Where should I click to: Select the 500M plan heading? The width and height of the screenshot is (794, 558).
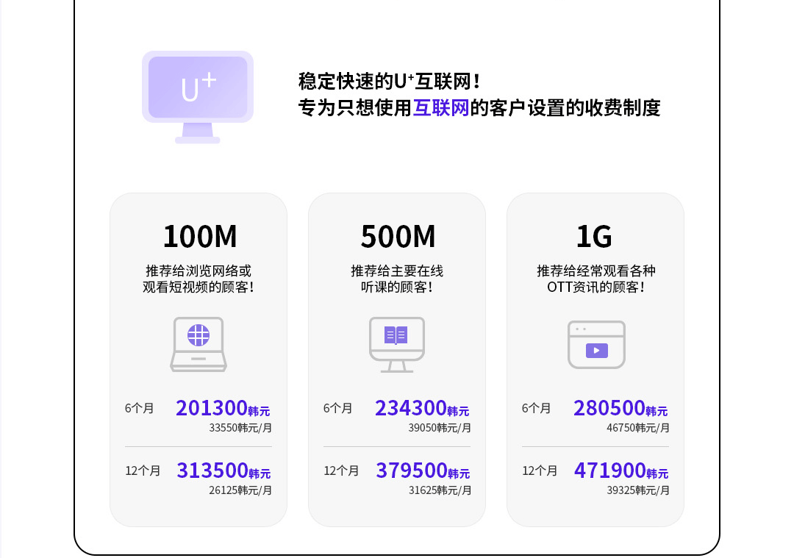398,237
